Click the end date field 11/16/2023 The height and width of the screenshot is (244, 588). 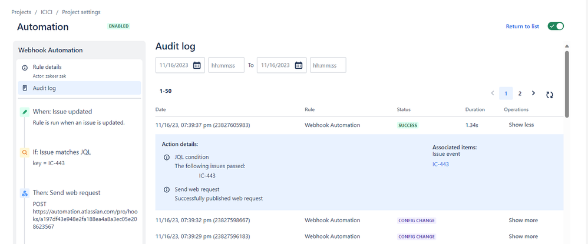282,65
